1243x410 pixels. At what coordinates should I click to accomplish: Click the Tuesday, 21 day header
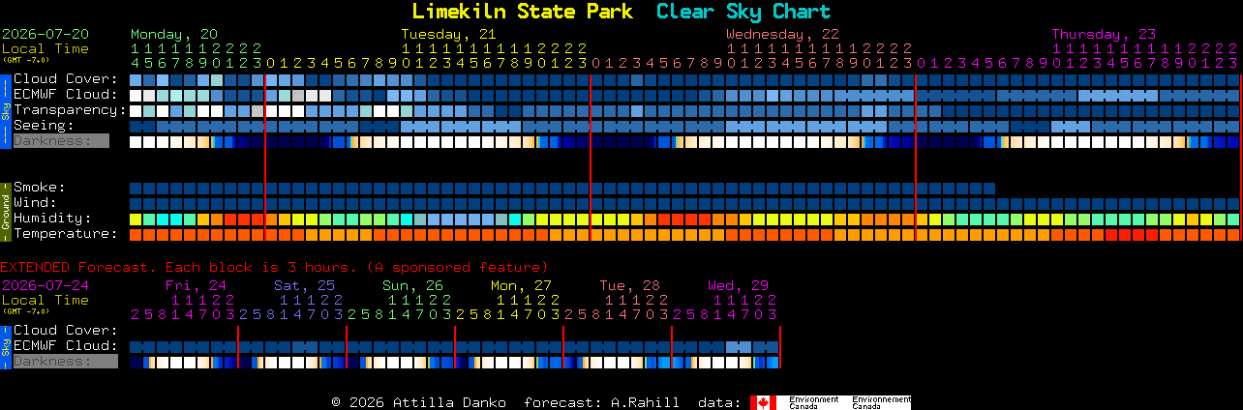pyautogui.click(x=448, y=34)
